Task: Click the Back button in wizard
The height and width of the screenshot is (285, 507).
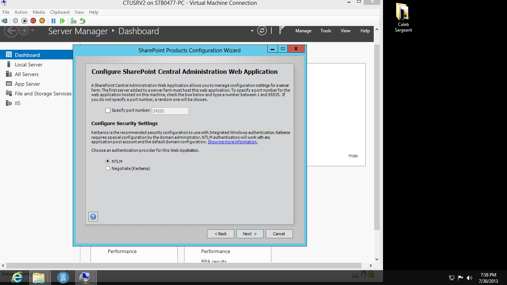Action: [220, 234]
